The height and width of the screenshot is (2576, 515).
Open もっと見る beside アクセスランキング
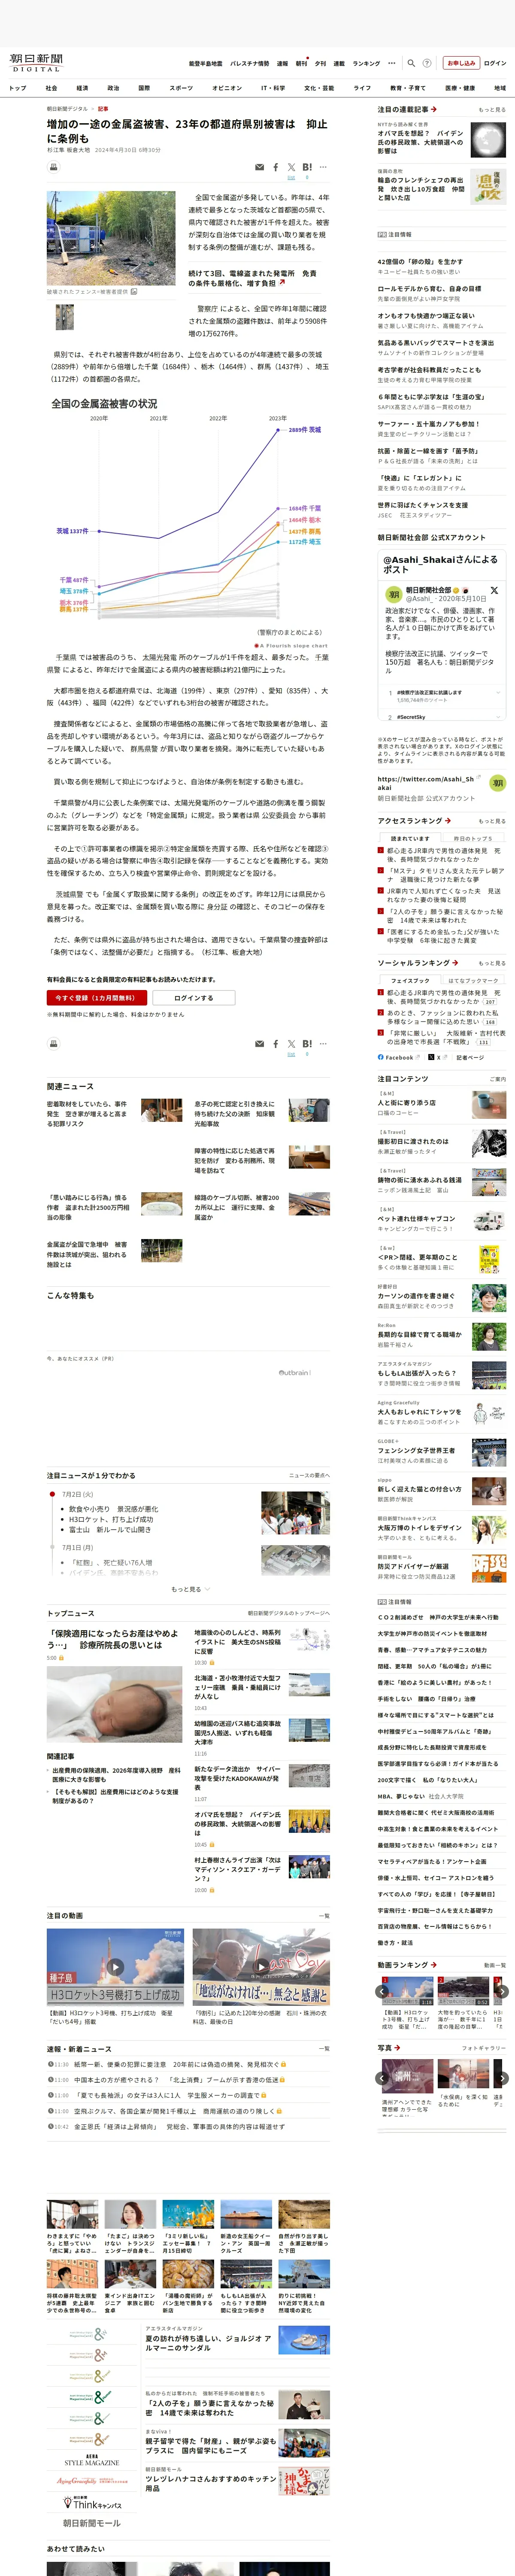click(x=492, y=821)
